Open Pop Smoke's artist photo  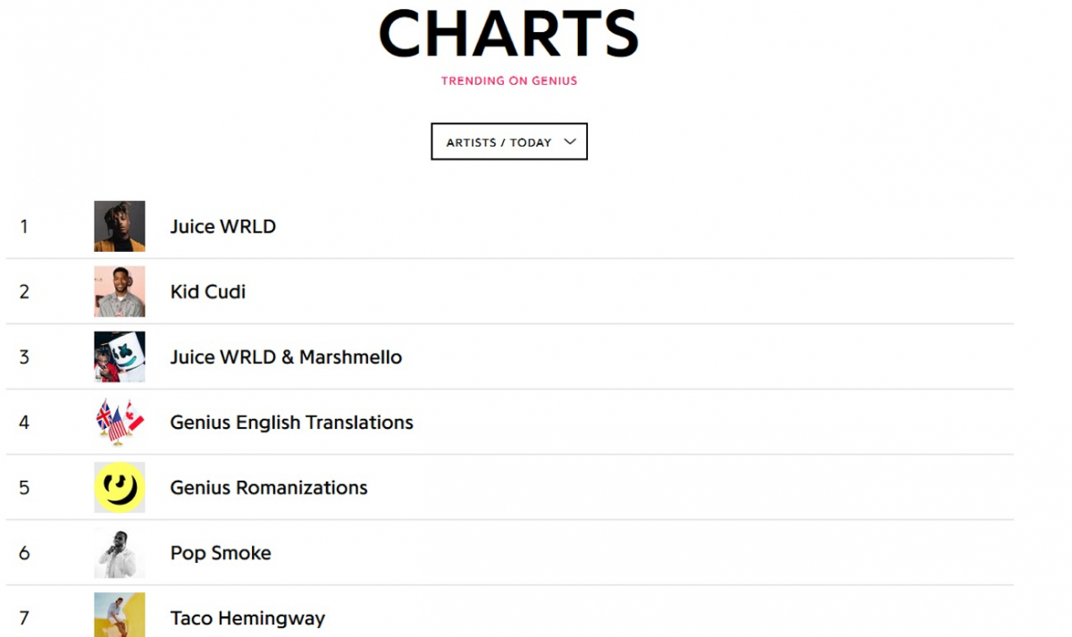[120, 553]
